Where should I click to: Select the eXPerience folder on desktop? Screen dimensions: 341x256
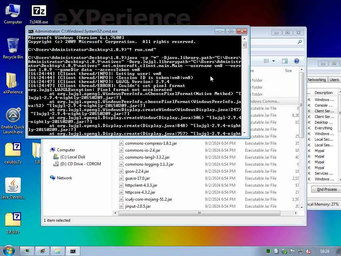(x=13, y=83)
